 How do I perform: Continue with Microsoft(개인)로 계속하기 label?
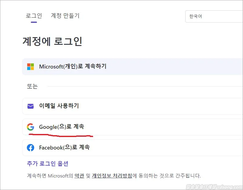click(73, 66)
